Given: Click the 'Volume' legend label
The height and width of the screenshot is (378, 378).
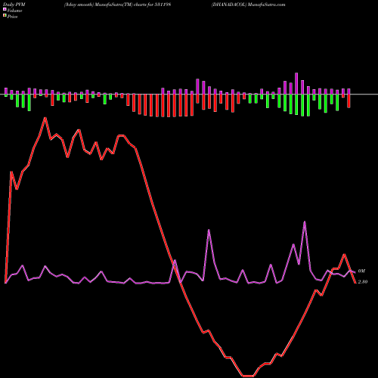Looking at the screenshot, I should pyautogui.click(x=14, y=11).
